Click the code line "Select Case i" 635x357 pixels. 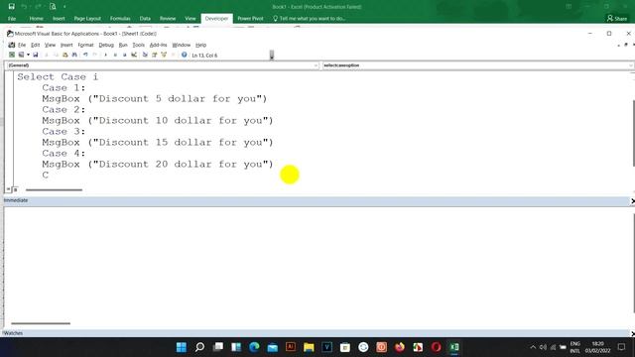coord(58,77)
